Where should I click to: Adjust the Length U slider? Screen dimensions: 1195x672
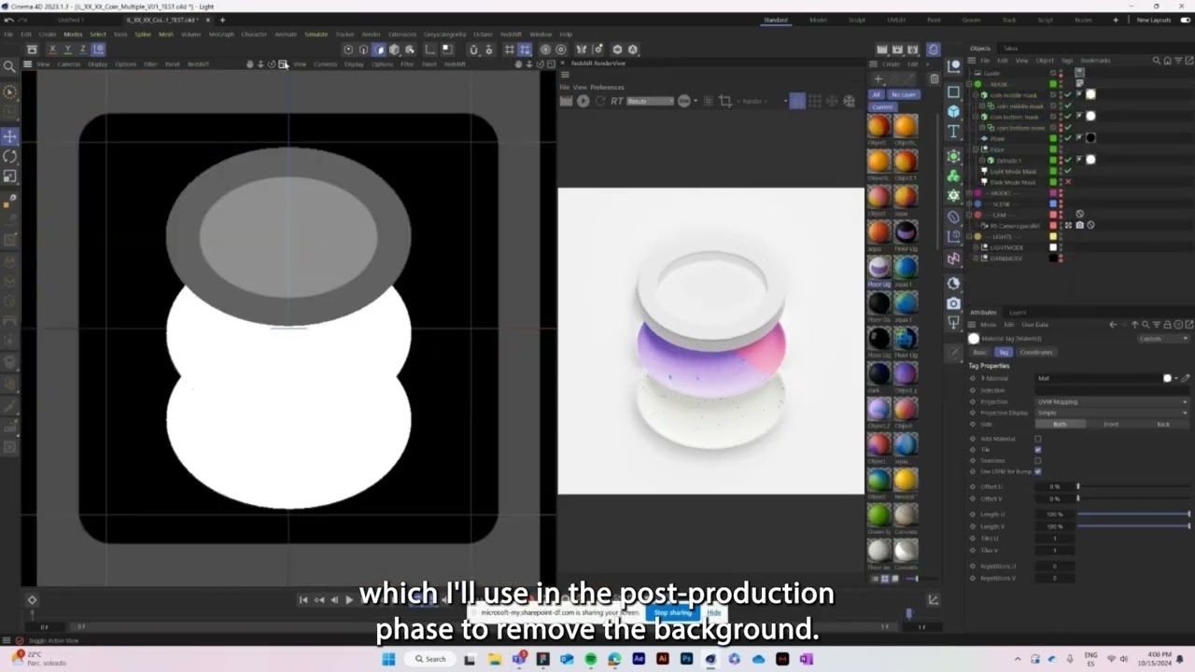click(1133, 514)
